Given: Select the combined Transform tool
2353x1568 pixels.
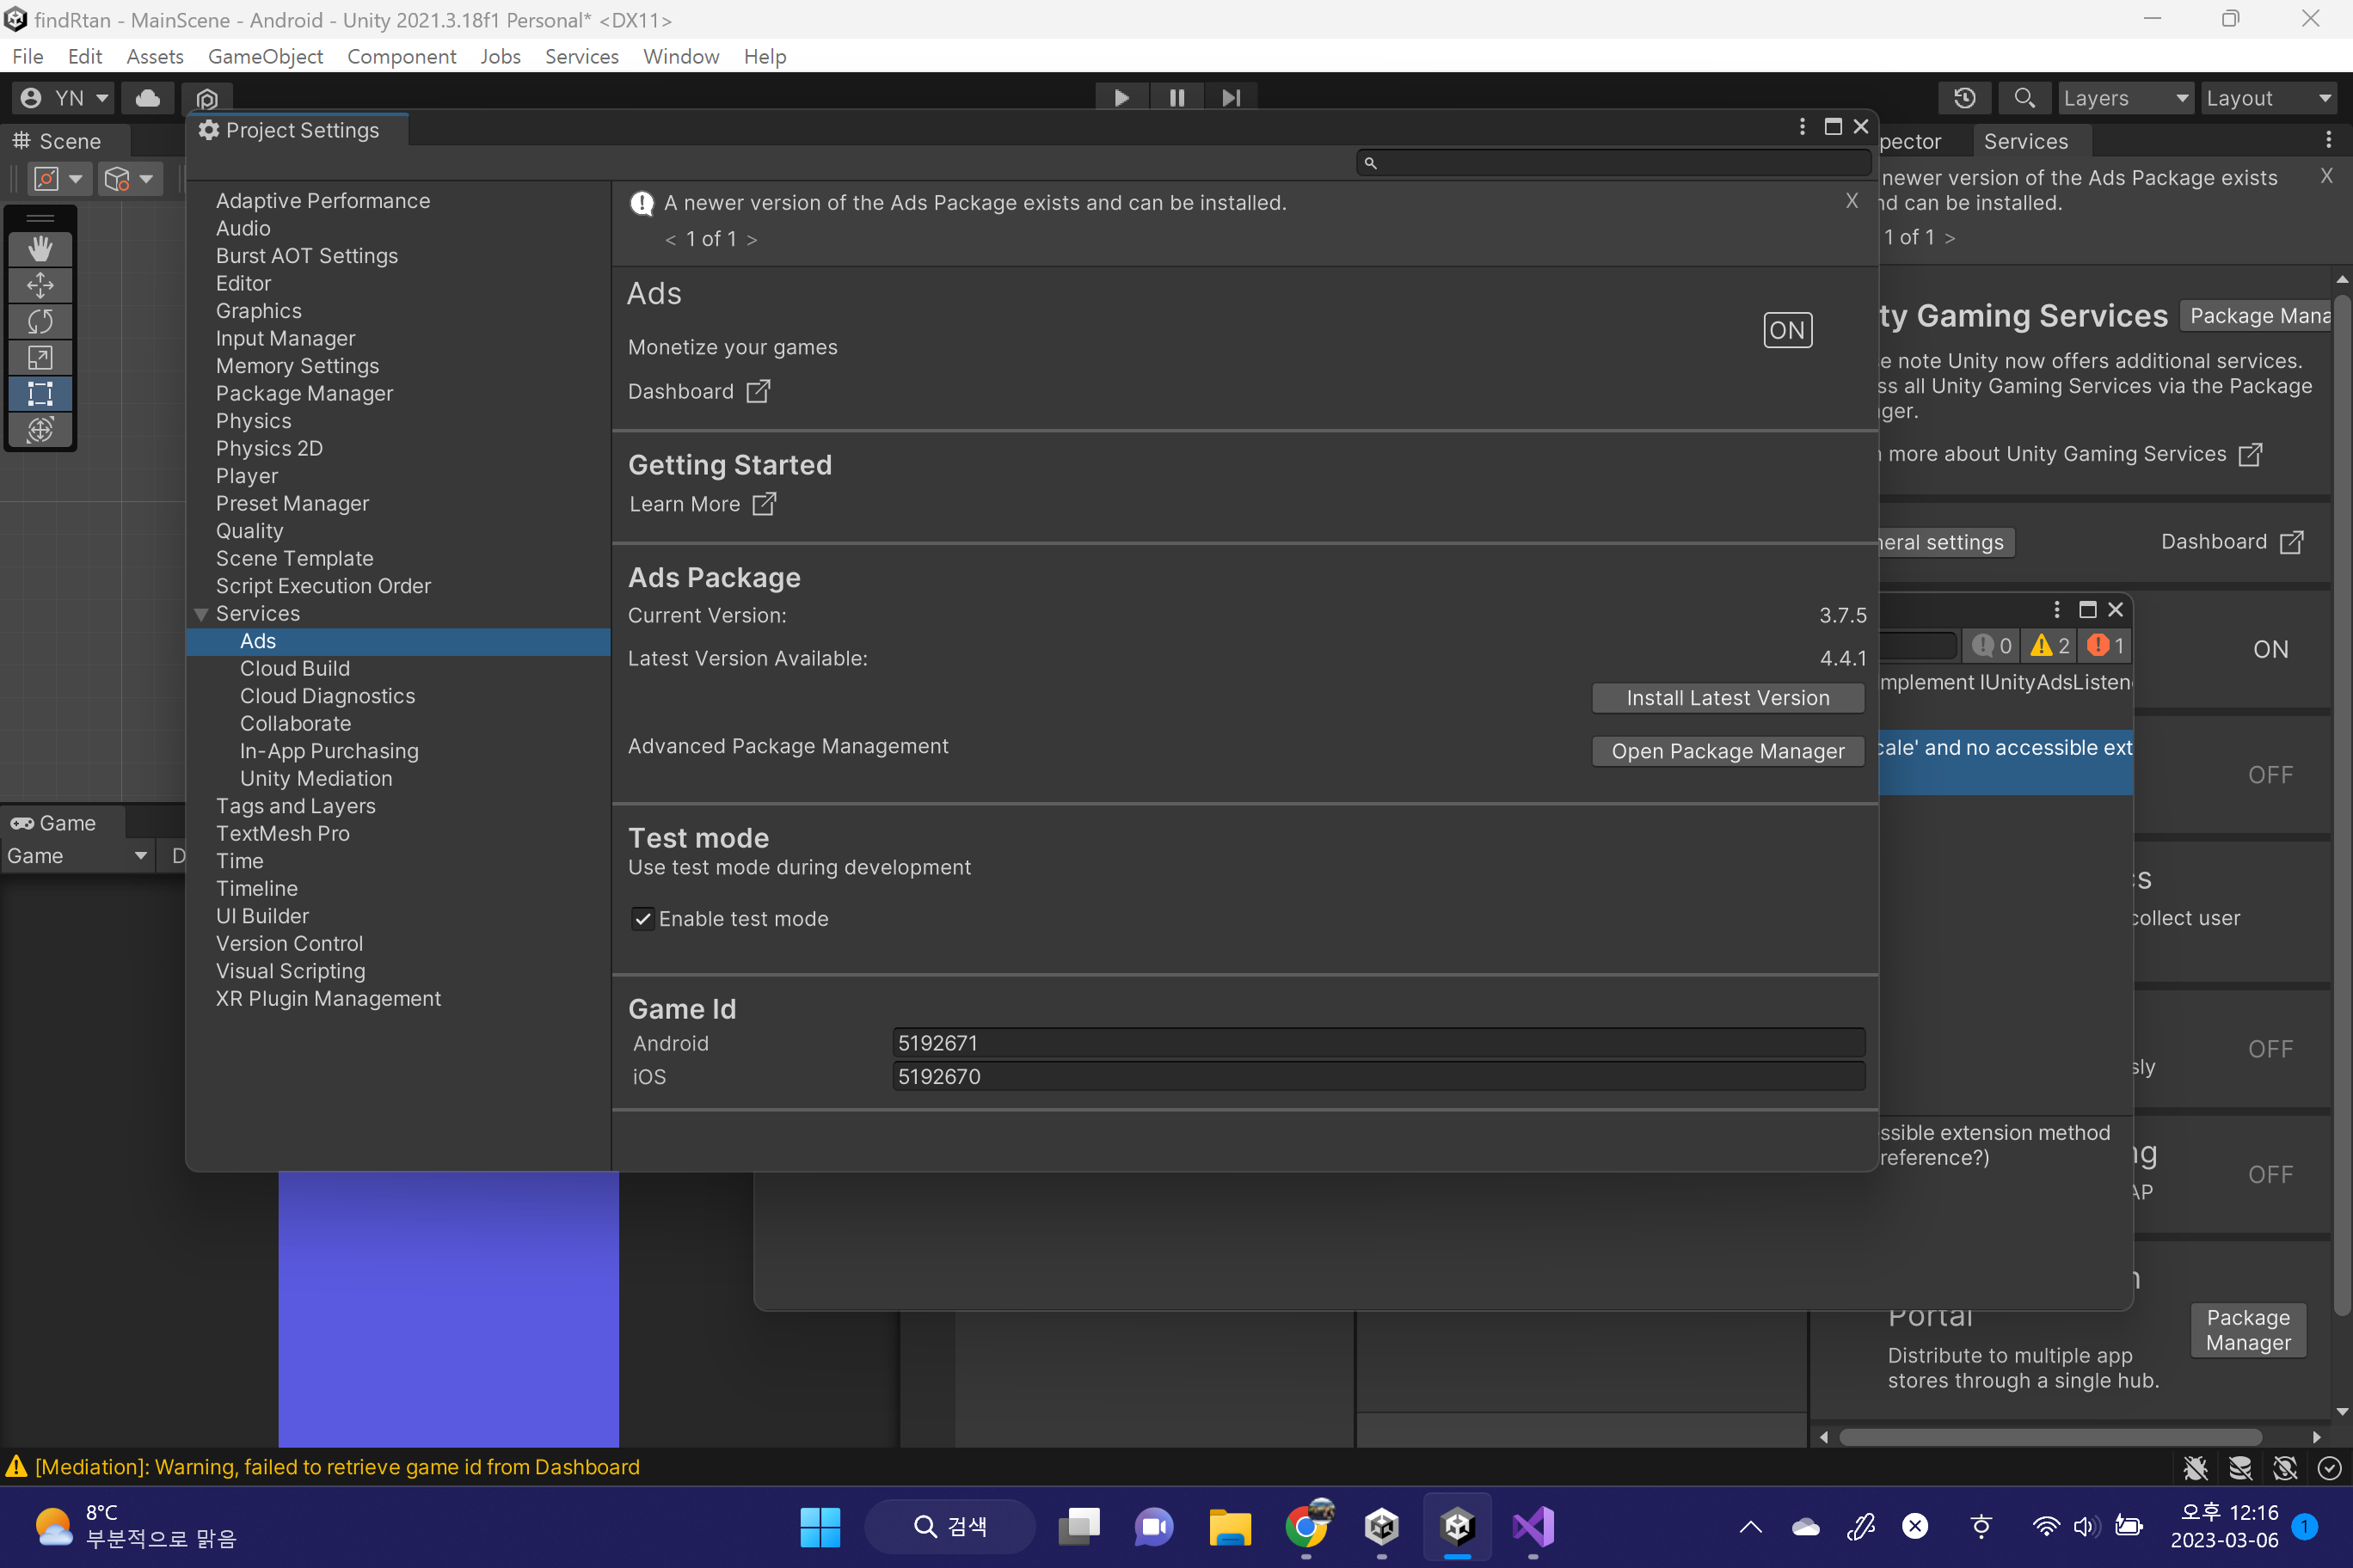Looking at the screenshot, I should click(x=40, y=430).
